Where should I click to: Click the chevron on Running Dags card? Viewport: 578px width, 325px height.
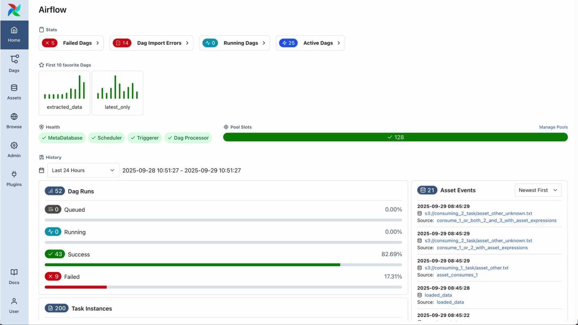[x=264, y=43]
